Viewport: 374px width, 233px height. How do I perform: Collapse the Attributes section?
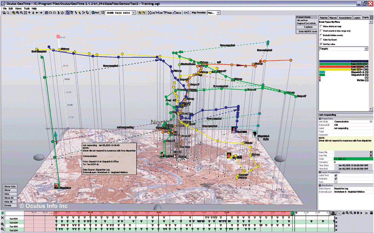pyautogui.click(x=320, y=185)
